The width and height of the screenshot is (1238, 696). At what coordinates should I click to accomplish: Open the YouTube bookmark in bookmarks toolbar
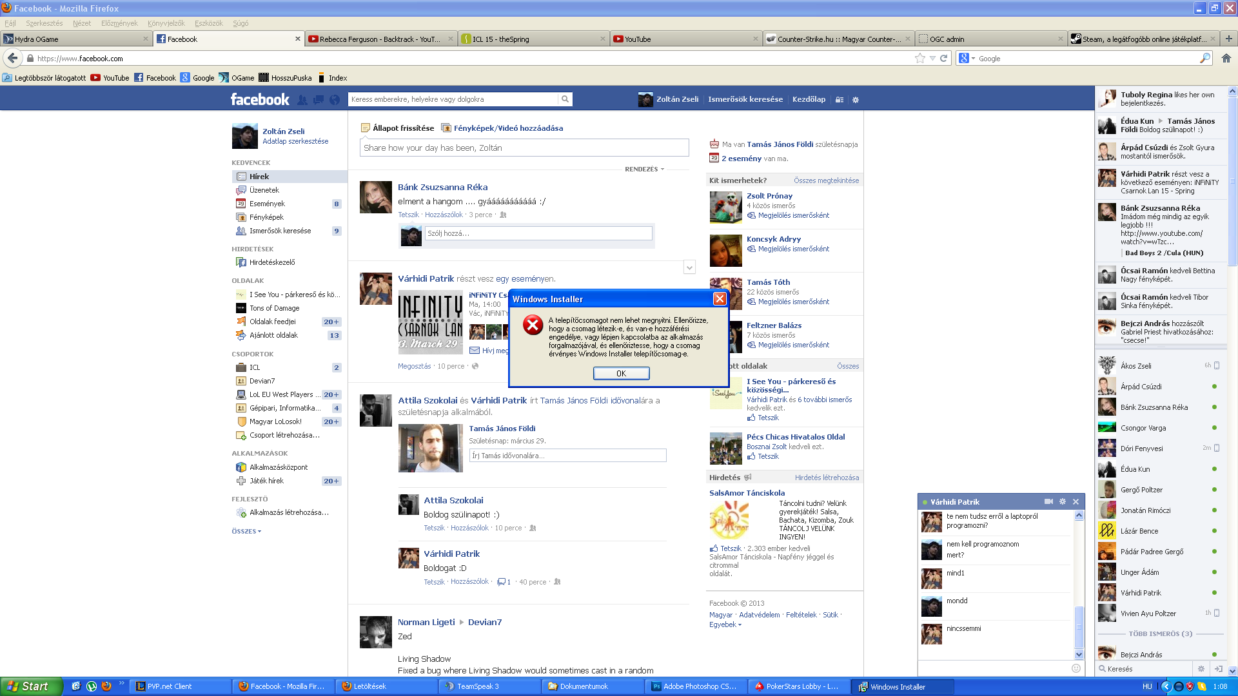point(110,77)
